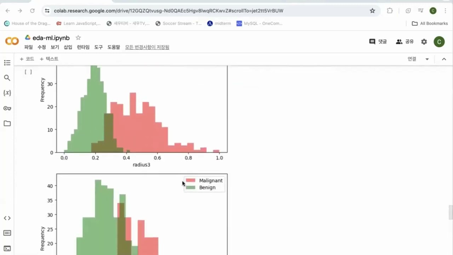
Task: Open the Google Drive icon beside notebook title
Action: (28, 38)
